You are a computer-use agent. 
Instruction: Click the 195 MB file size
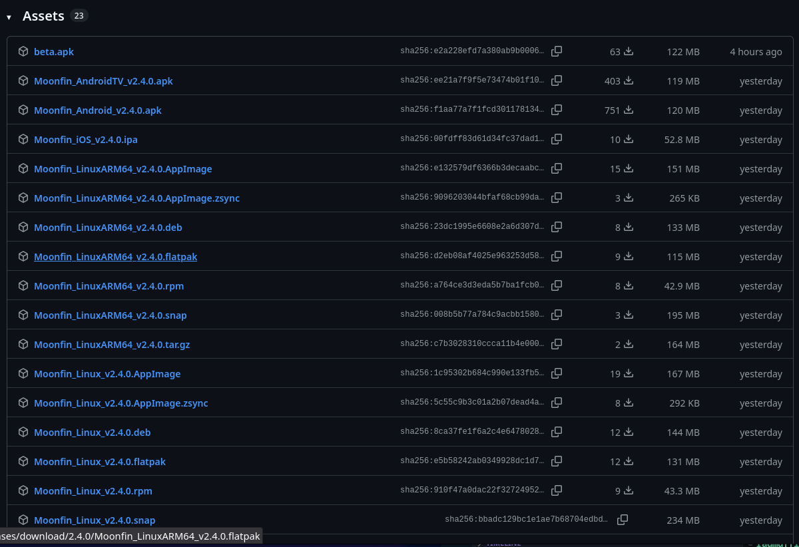click(x=683, y=315)
